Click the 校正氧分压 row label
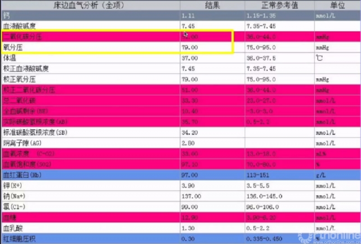 [x=19, y=79]
